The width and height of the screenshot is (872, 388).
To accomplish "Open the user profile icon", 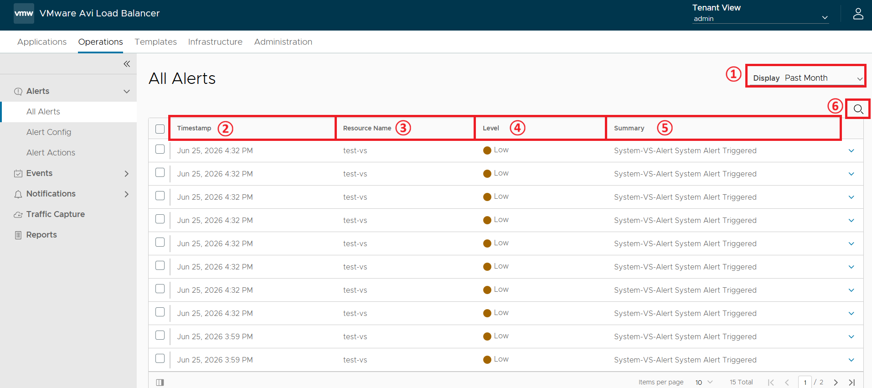I will [858, 14].
